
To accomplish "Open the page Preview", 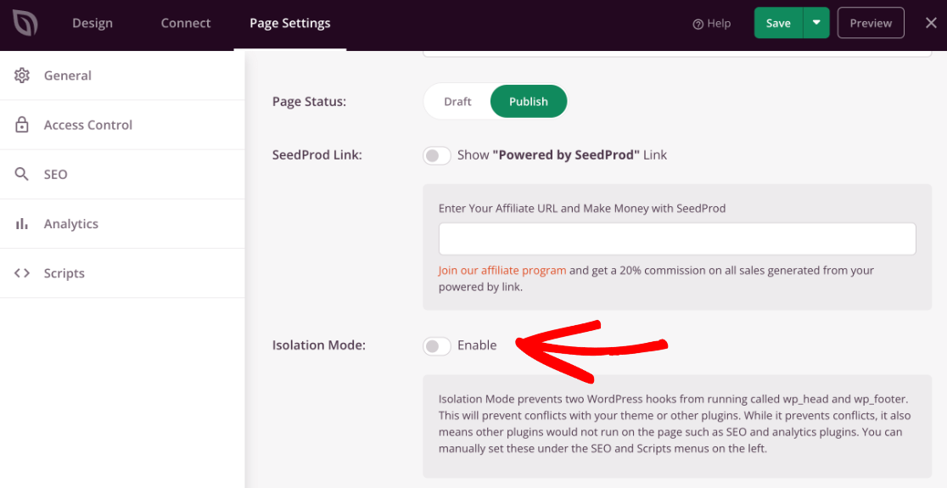I will click(871, 23).
